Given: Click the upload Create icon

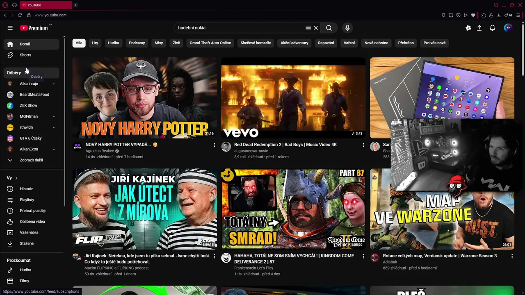Looking at the screenshot, I should (479, 28).
